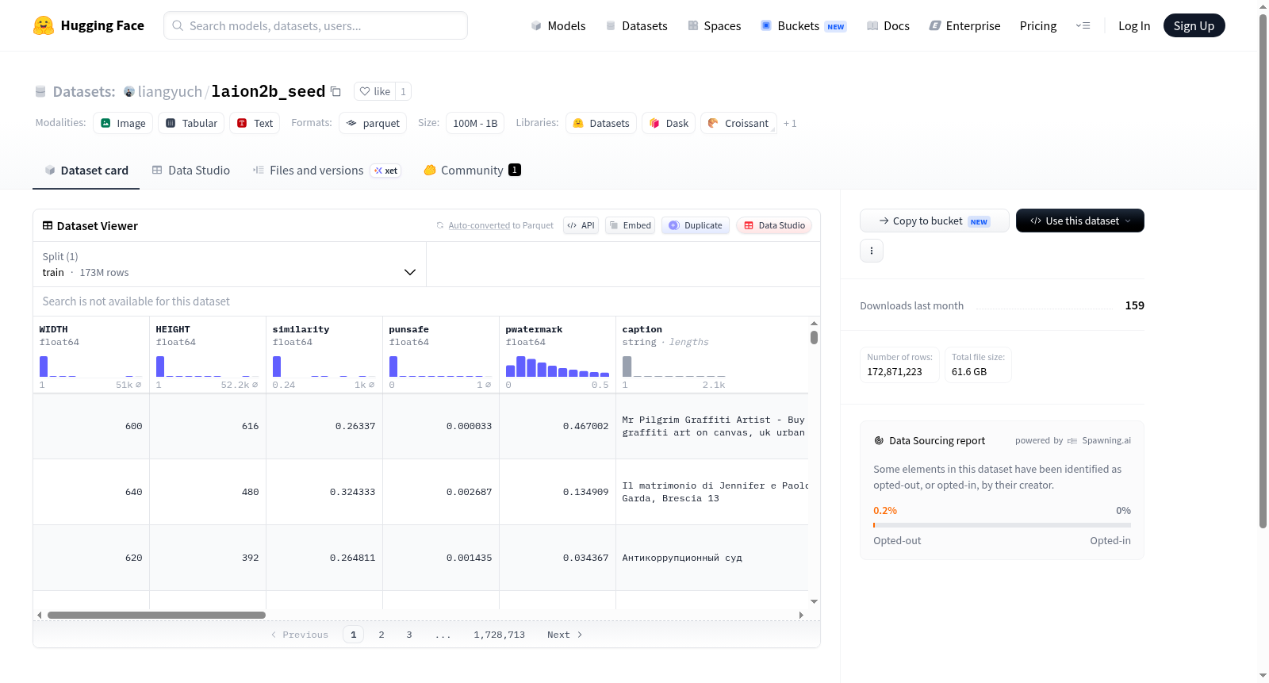The image size is (1269, 683).
Task: Open the API code button
Action: tap(581, 225)
